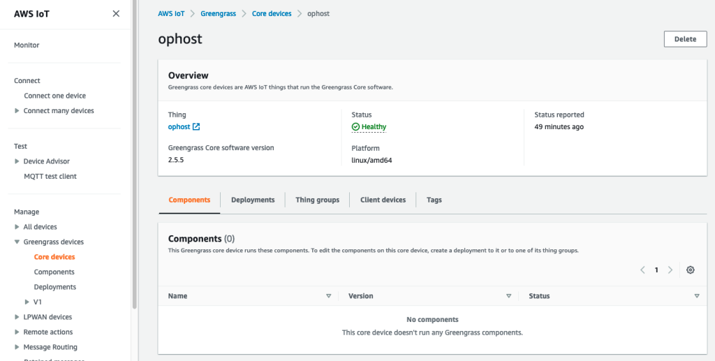Click '49 minutes ago' status reported value
715x361 pixels.
pyautogui.click(x=559, y=126)
